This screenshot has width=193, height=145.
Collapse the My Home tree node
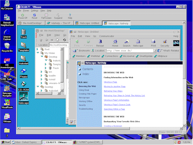(38, 53)
